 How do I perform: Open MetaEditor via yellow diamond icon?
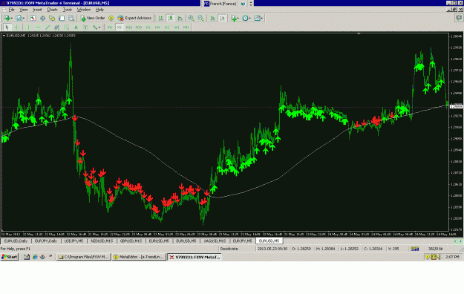(x=111, y=18)
